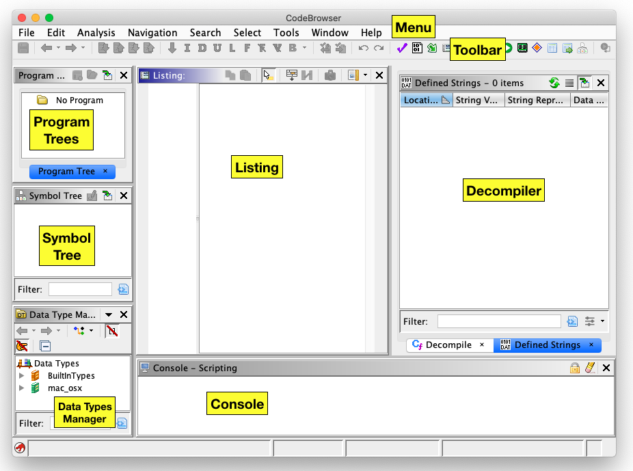The width and height of the screenshot is (633, 471).
Task: Go forward with the right arrow toolbar icon
Action: point(71,48)
